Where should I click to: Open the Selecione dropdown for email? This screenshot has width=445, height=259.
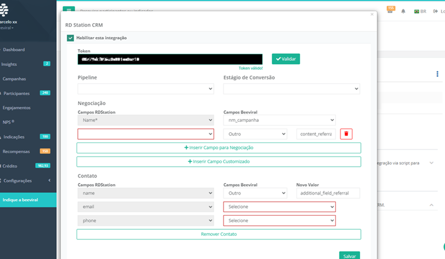coord(279,207)
